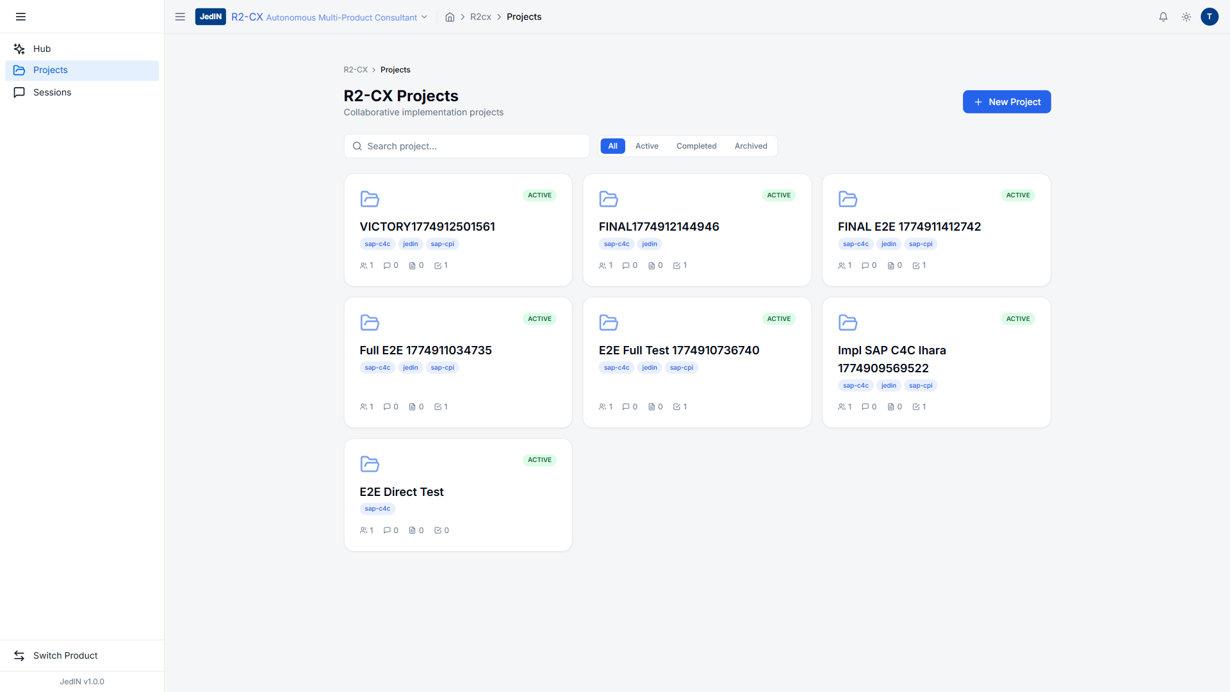This screenshot has width=1230, height=692.
Task: Click the notifications bell icon
Action: [x=1163, y=17]
